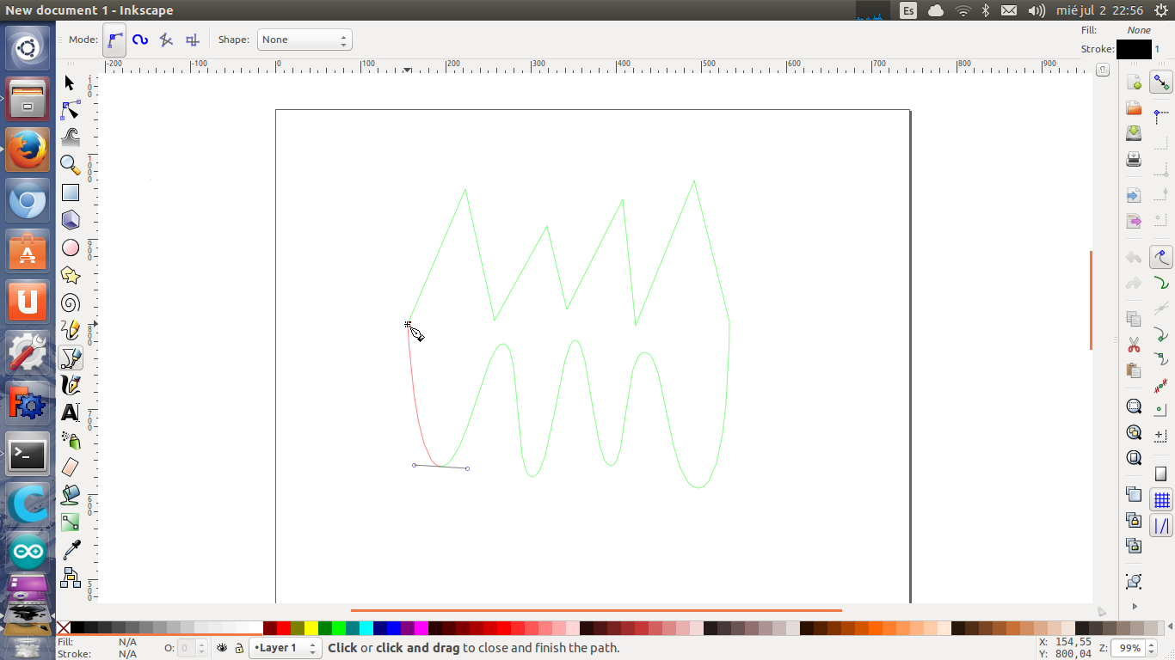This screenshot has height=660, width=1175.
Task: Open the Shape dropdown
Action: [x=305, y=40]
